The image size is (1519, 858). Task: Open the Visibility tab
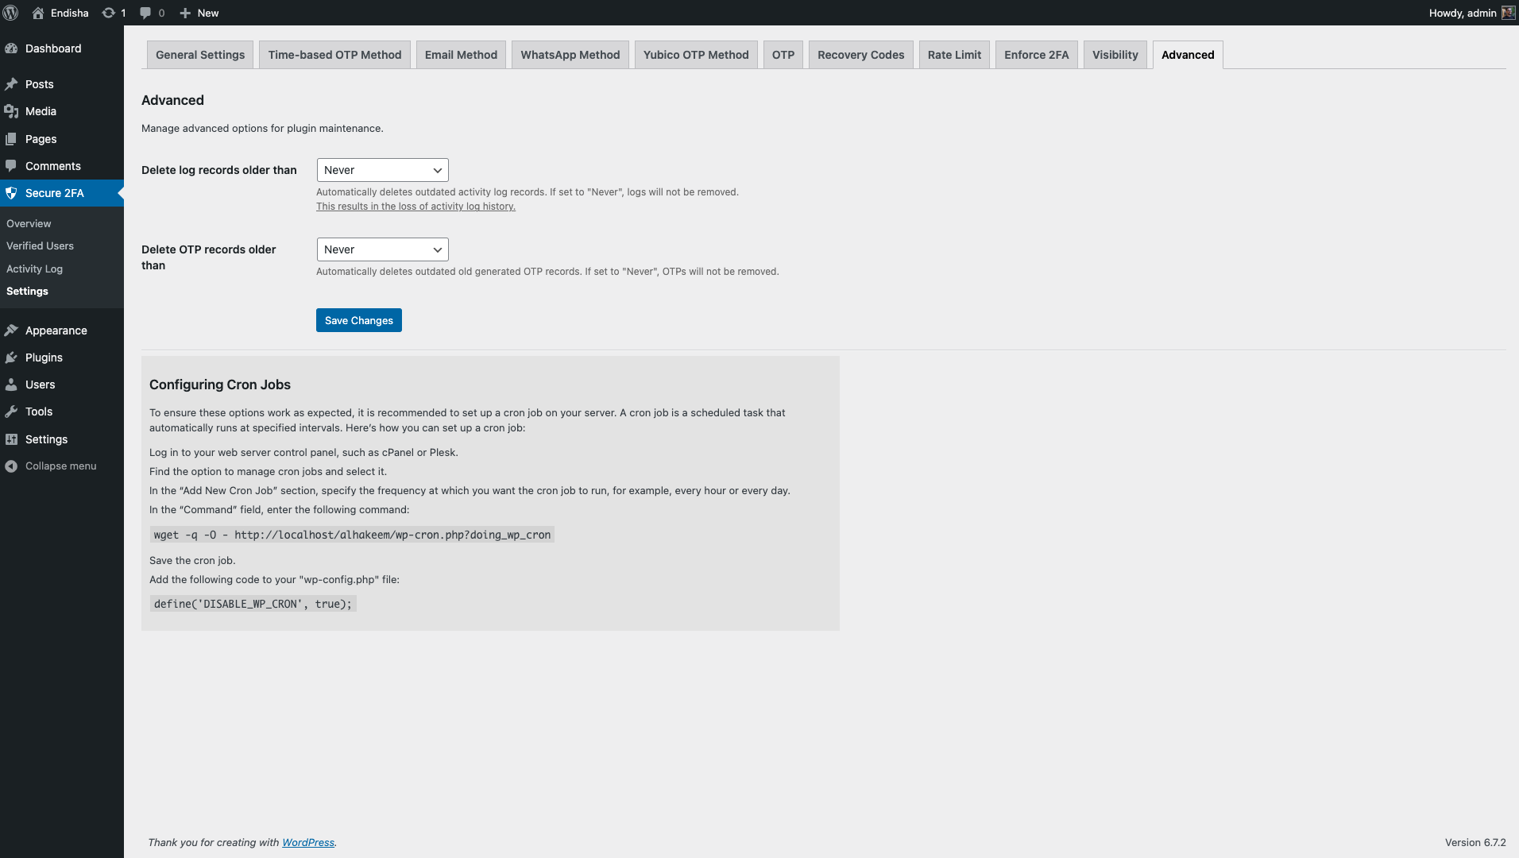pos(1115,55)
